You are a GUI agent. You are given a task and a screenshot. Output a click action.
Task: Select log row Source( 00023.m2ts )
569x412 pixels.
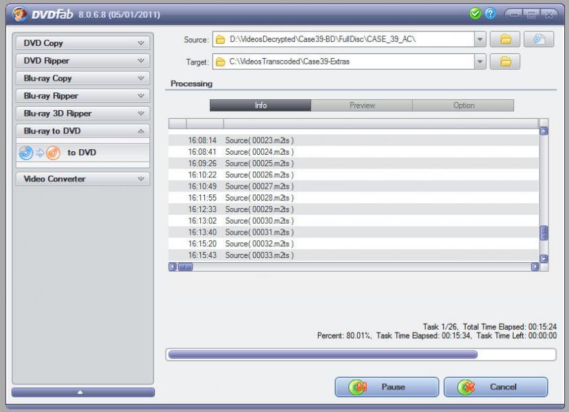tap(354, 140)
